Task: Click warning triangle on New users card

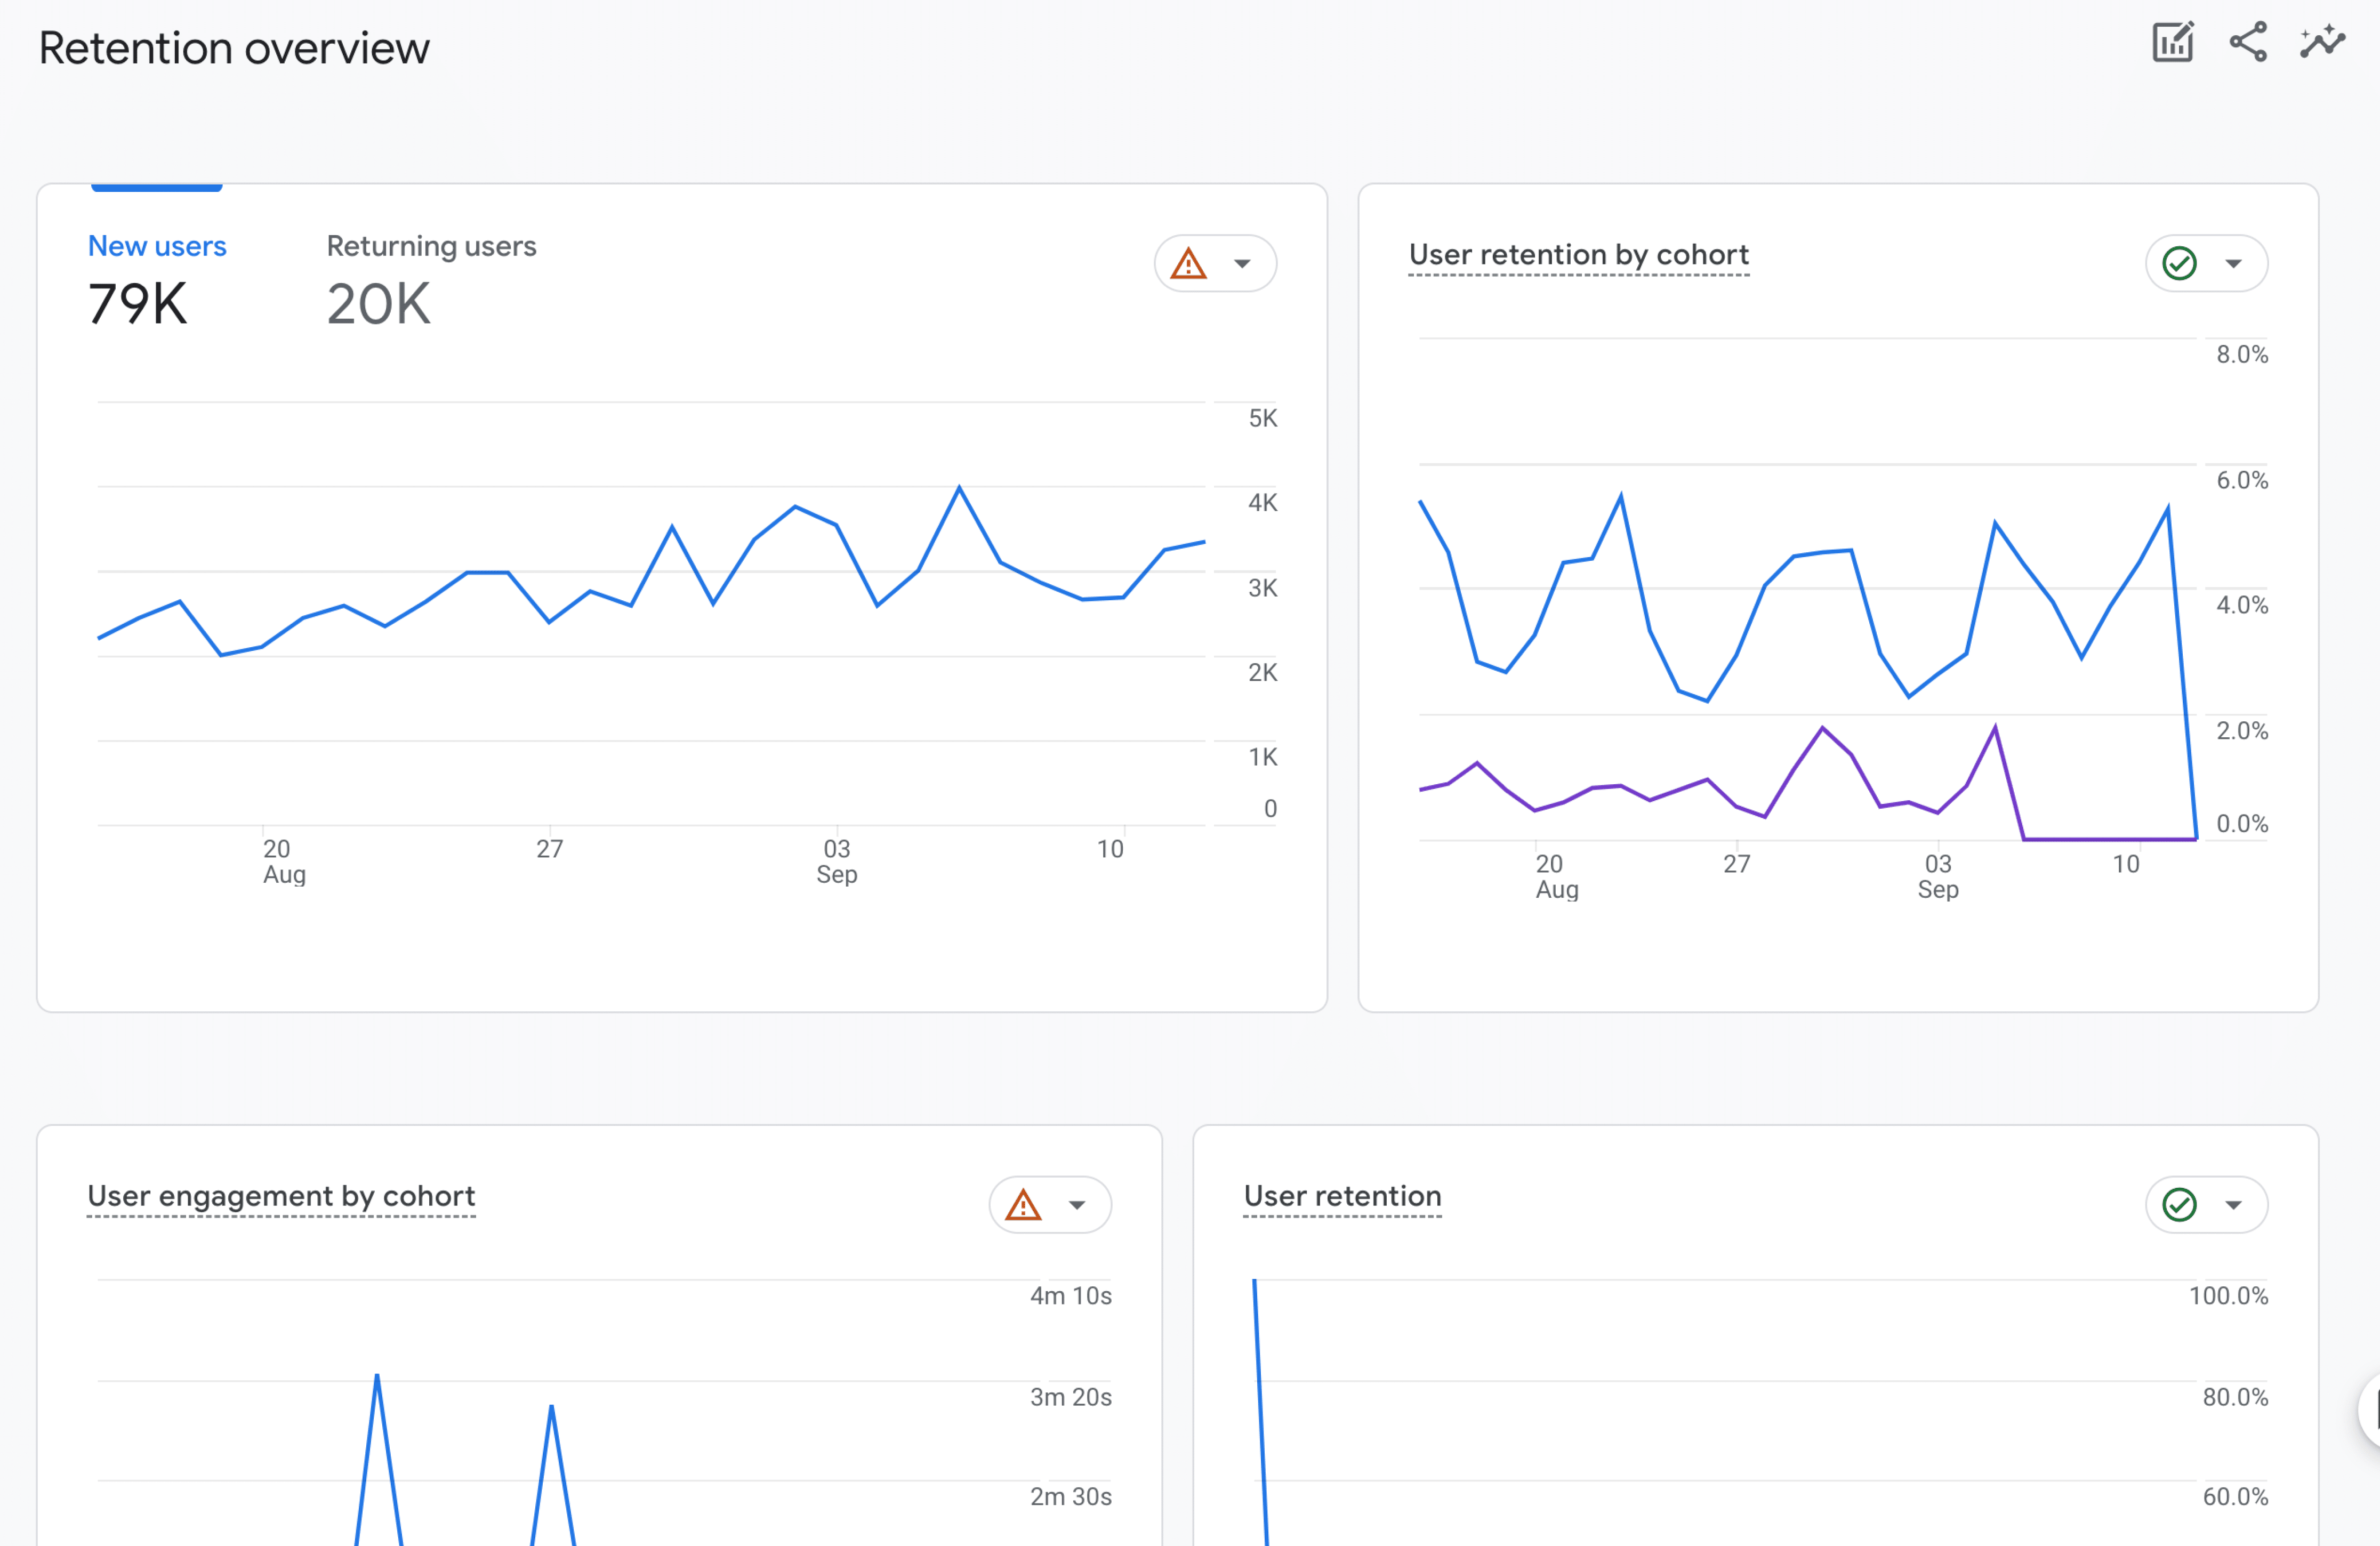Action: point(1188,264)
